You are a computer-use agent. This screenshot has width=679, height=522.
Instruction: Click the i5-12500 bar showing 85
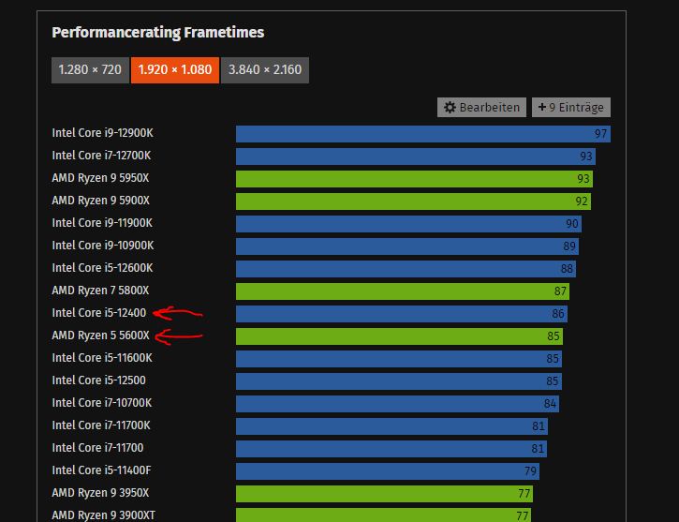tap(399, 381)
